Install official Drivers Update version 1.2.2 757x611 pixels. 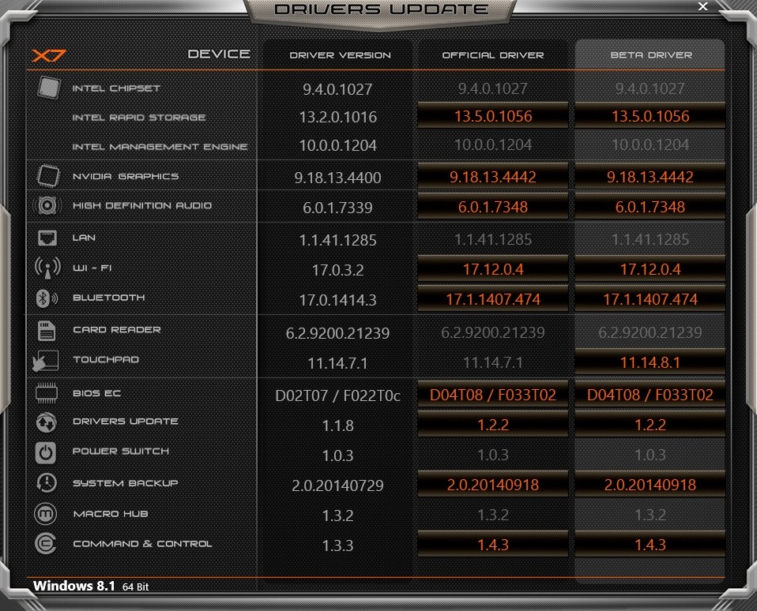493,425
